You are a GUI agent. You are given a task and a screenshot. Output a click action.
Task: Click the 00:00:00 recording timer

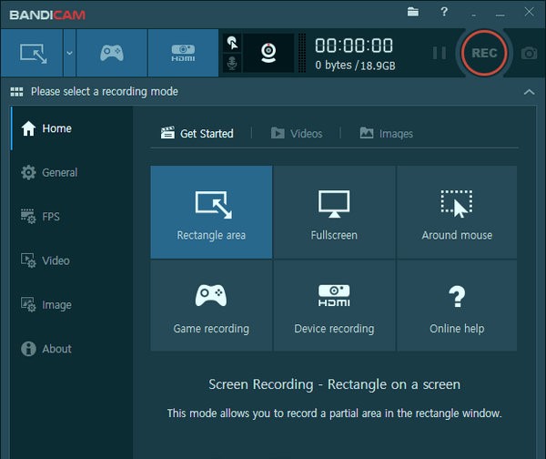tap(354, 46)
